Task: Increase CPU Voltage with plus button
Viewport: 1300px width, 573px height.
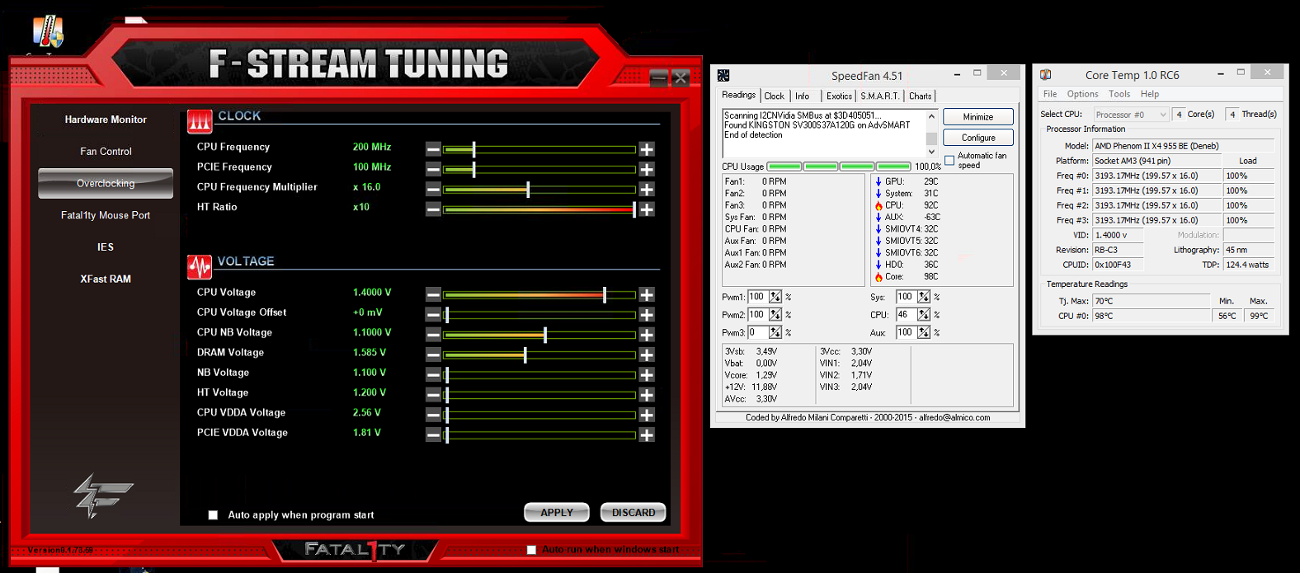Action: click(x=647, y=294)
